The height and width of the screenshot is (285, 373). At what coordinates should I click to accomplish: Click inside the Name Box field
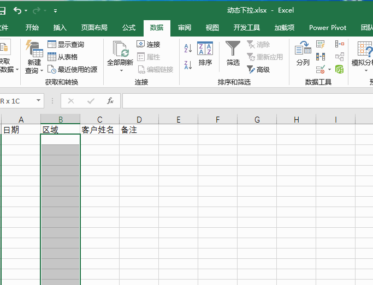coord(17,101)
